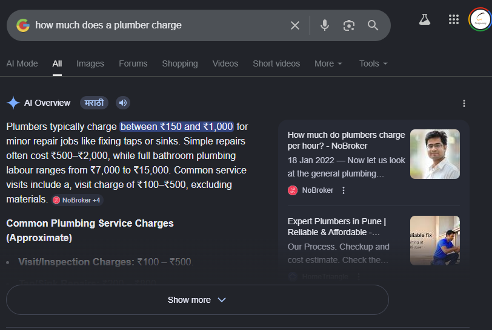Open the Google account profile avatar

480,19
